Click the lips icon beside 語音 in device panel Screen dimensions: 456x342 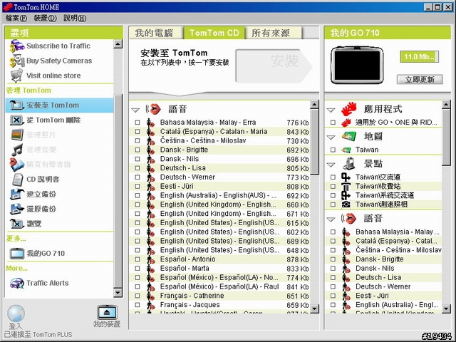coord(348,219)
